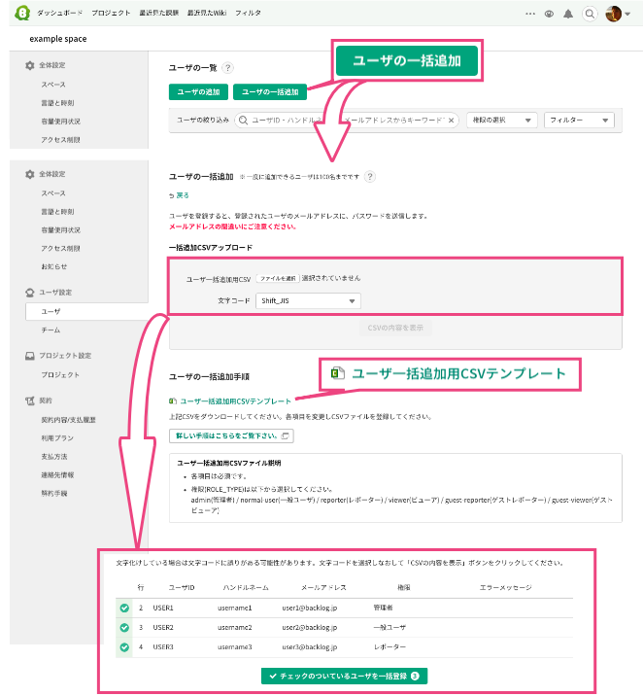Click the ハンドルネーム column header
Viewport: 643px width, 696px height.
point(246,588)
